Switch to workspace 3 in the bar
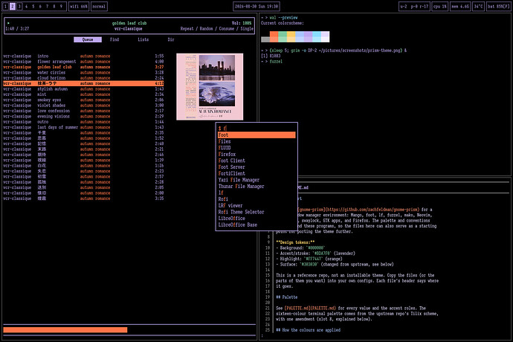Screen dimensions: 513x342 pos(19,6)
